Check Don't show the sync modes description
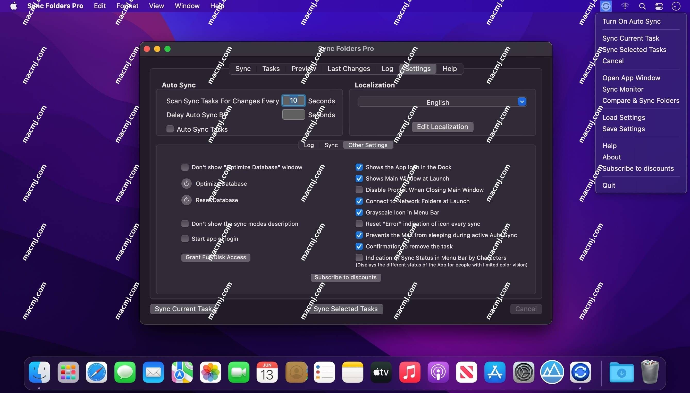The image size is (690, 393). tap(185, 224)
